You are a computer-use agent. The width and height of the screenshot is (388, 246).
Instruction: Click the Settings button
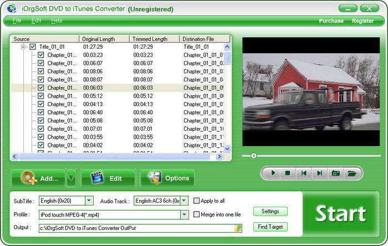click(x=270, y=212)
